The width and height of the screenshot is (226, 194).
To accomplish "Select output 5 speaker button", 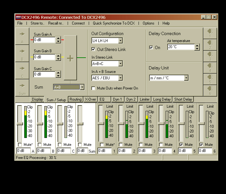I will [210, 79].
